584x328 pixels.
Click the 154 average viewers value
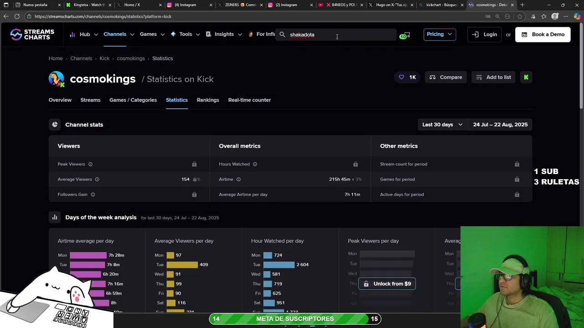tap(185, 179)
